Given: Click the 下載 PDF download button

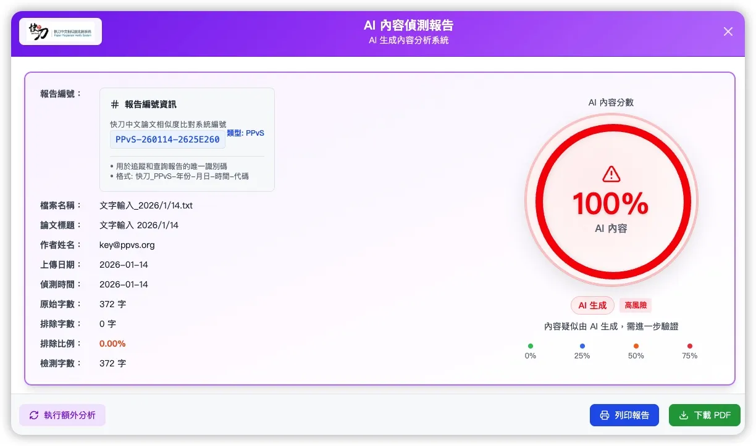Looking at the screenshot, I should (x=704, y=415).
